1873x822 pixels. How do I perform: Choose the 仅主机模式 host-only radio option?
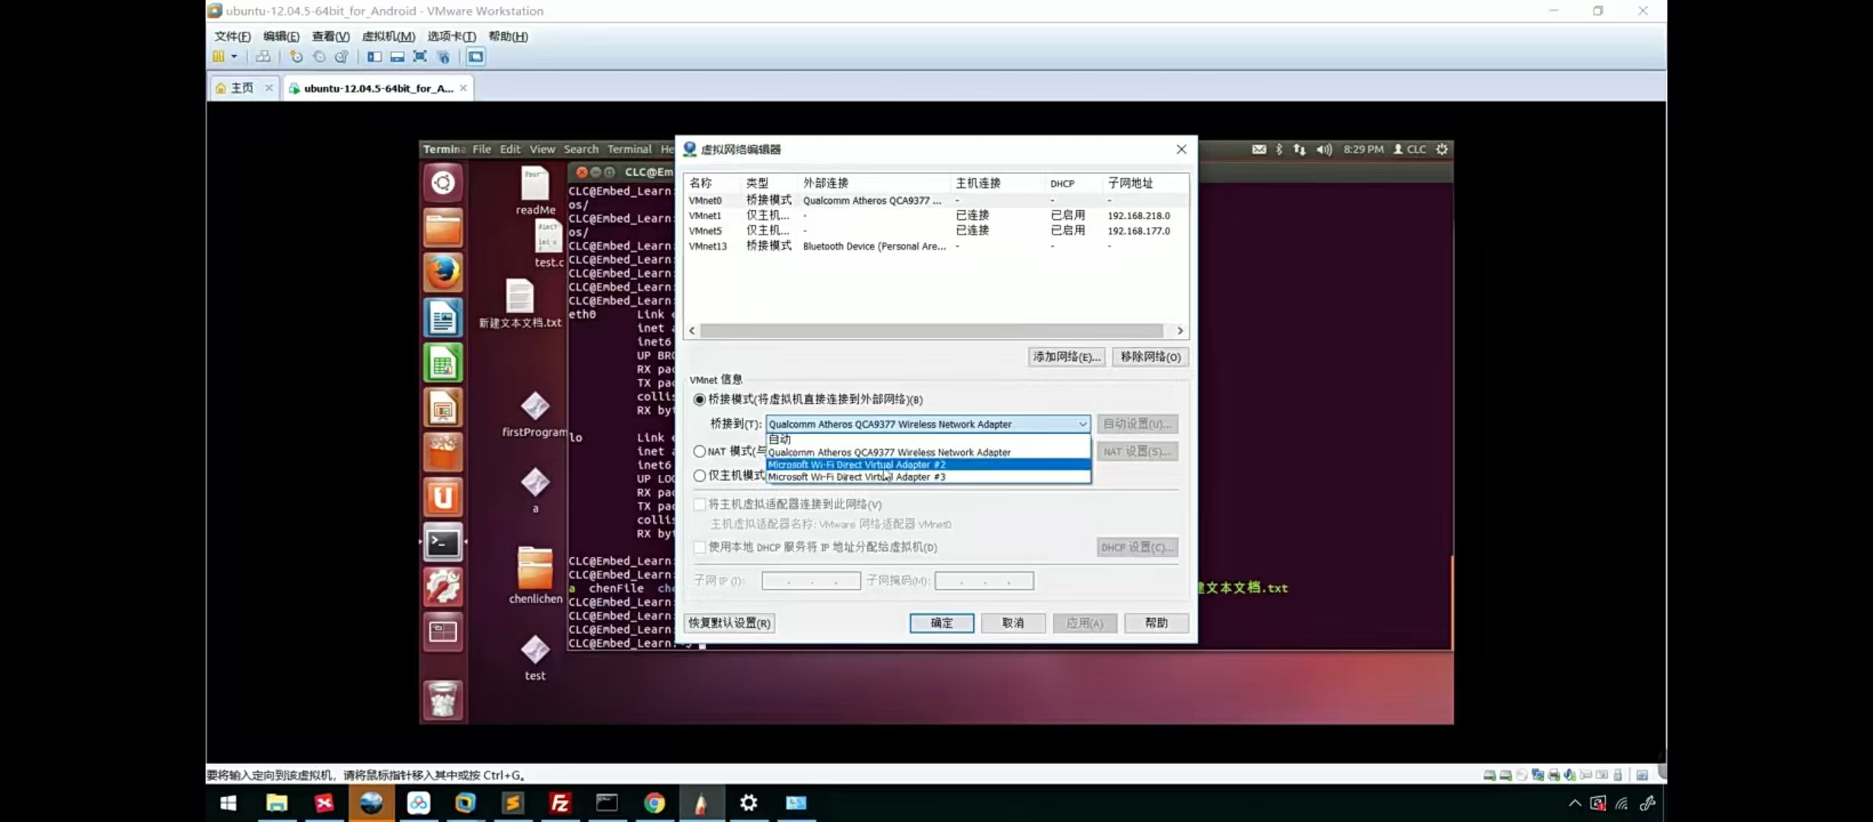pos(699,476)
